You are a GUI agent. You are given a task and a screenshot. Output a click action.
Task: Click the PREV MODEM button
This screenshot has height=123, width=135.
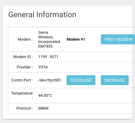point(118,39)
